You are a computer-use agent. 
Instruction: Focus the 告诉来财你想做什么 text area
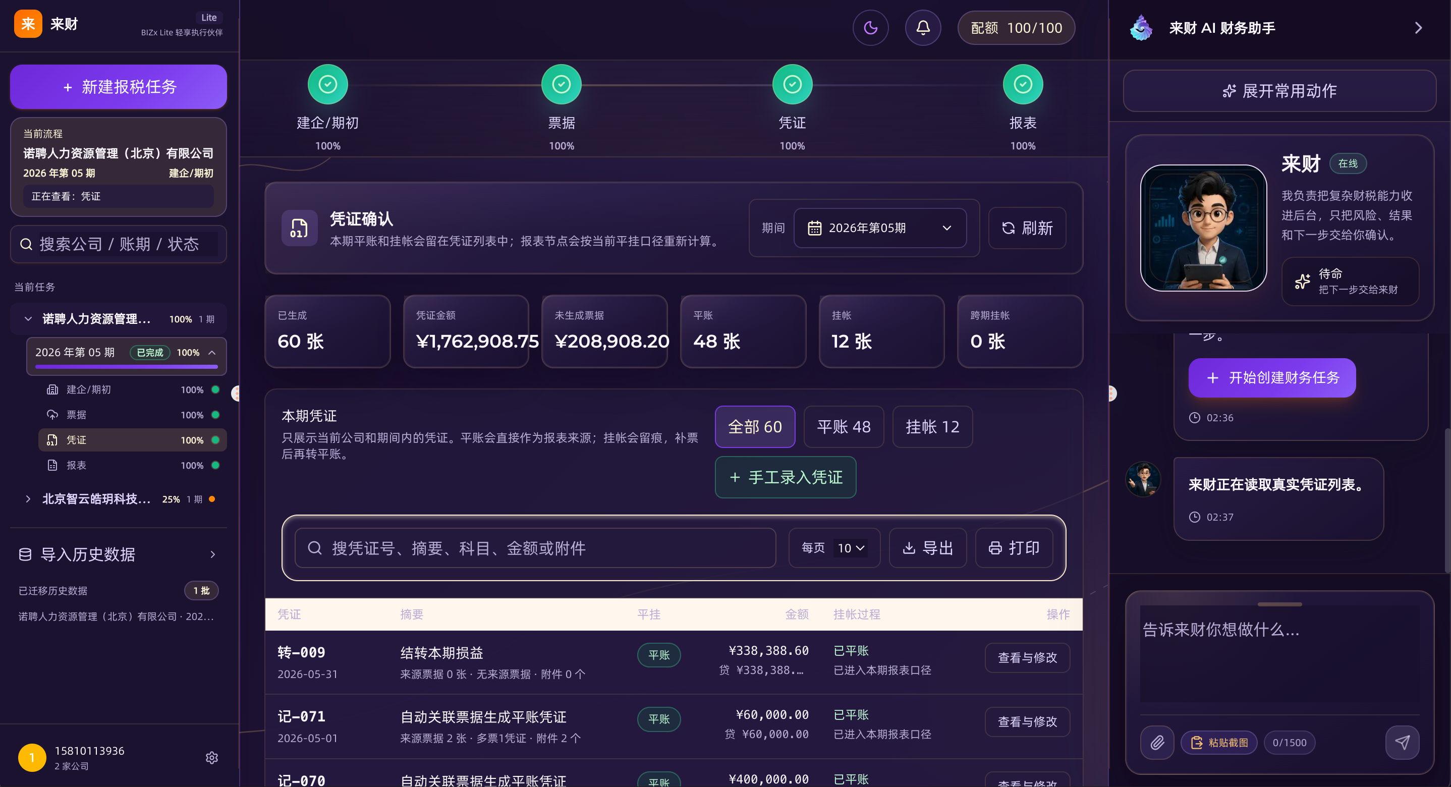[1279, 653]
